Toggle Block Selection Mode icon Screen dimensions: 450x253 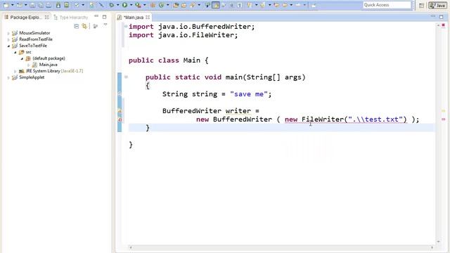[231, 5]
